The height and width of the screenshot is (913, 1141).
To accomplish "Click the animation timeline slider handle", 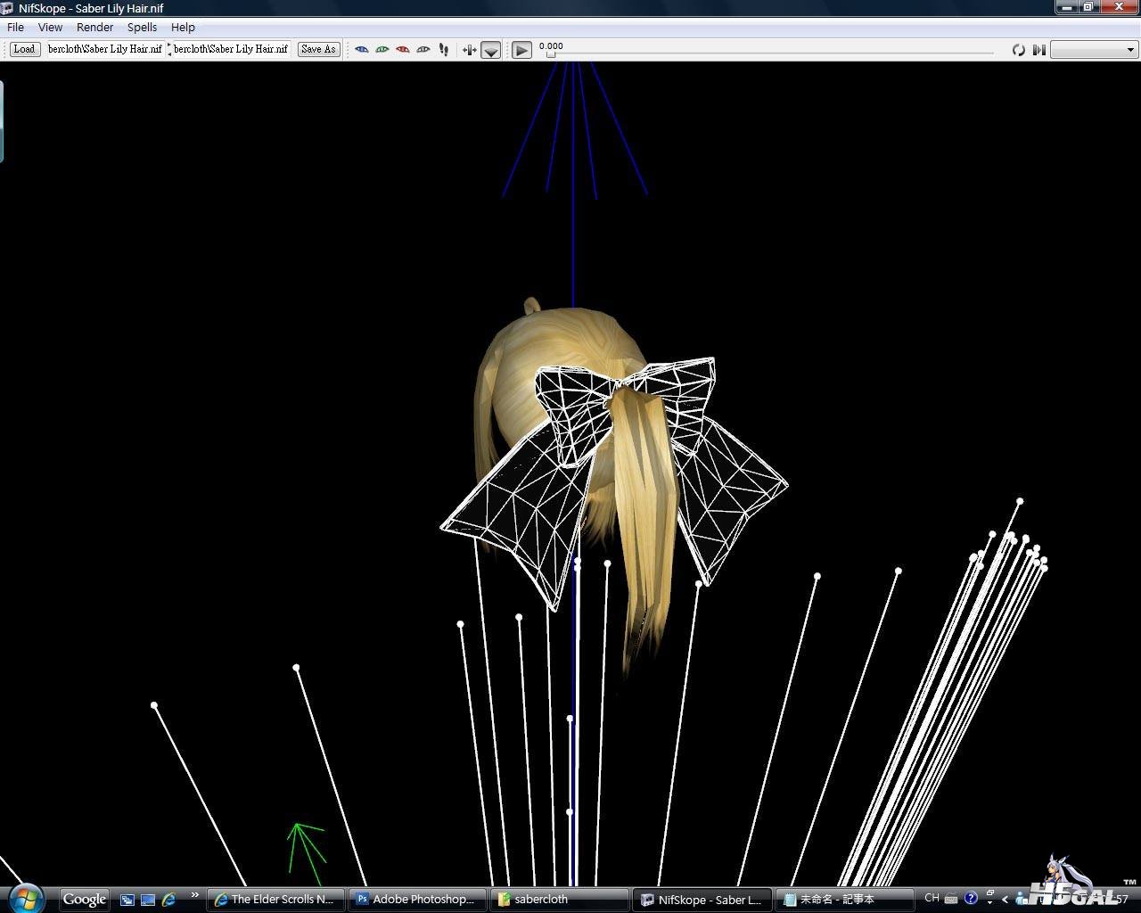I will [550, 54].
